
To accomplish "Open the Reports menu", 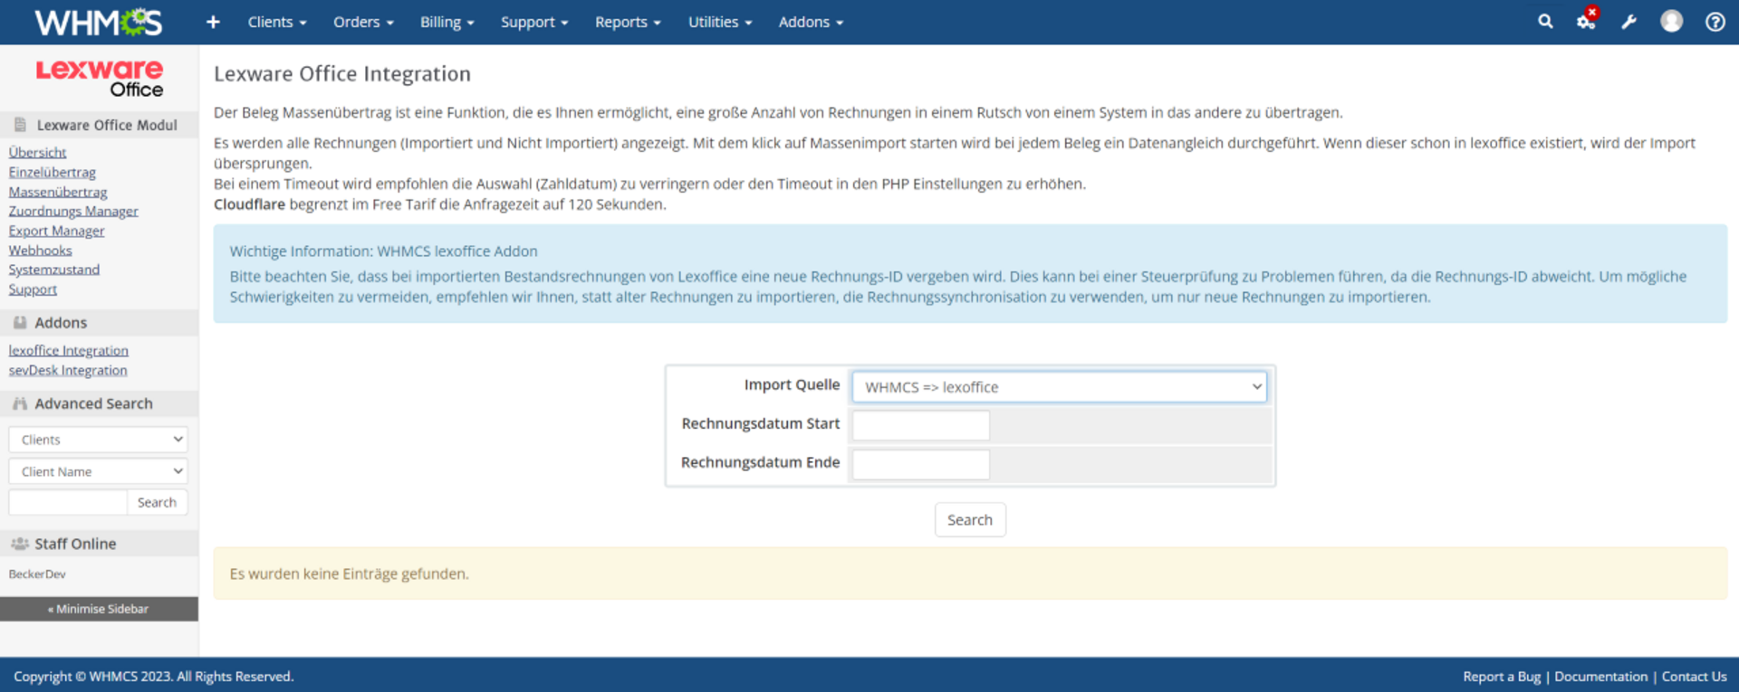I will click(628, 22).
